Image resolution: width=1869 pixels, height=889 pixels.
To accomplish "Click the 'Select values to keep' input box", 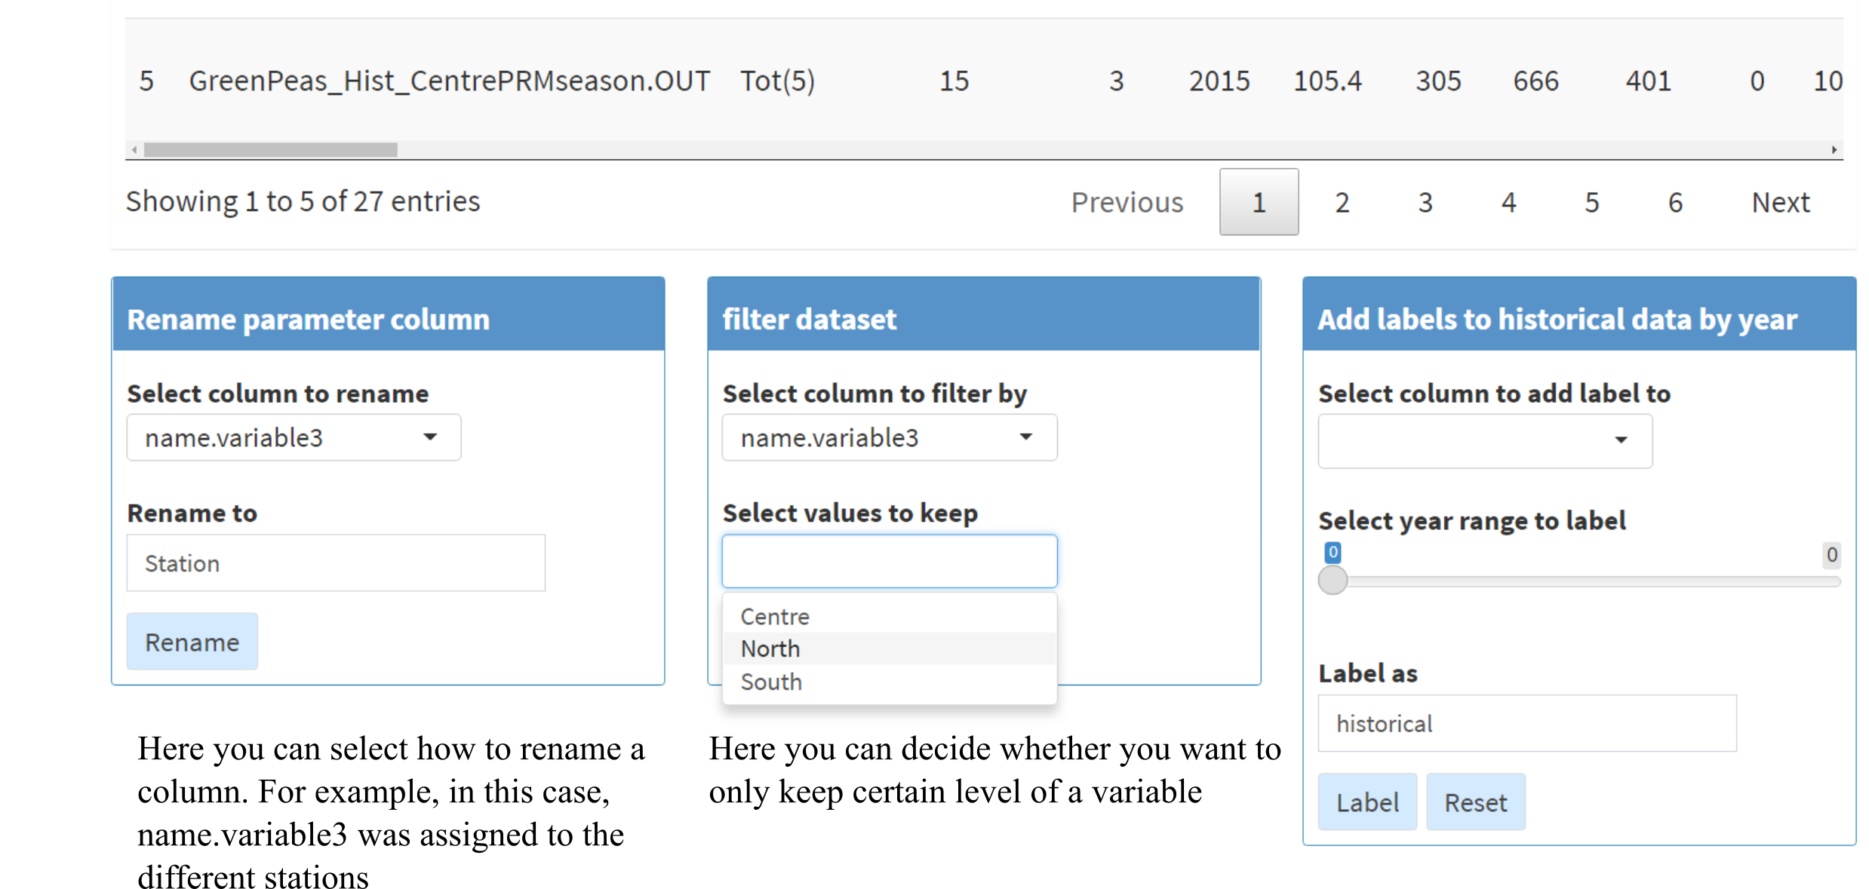I will (x=889, y=560).
